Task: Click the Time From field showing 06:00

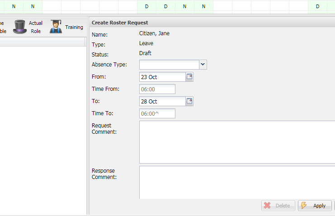Action: (157, 89)
